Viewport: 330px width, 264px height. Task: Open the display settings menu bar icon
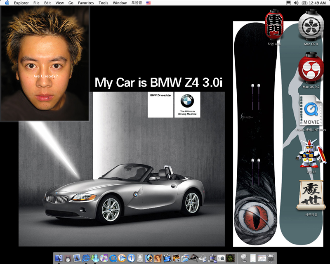[x=288, y=3]
